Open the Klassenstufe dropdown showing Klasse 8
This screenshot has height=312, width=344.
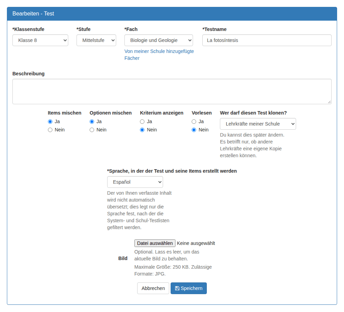[40, 40]
